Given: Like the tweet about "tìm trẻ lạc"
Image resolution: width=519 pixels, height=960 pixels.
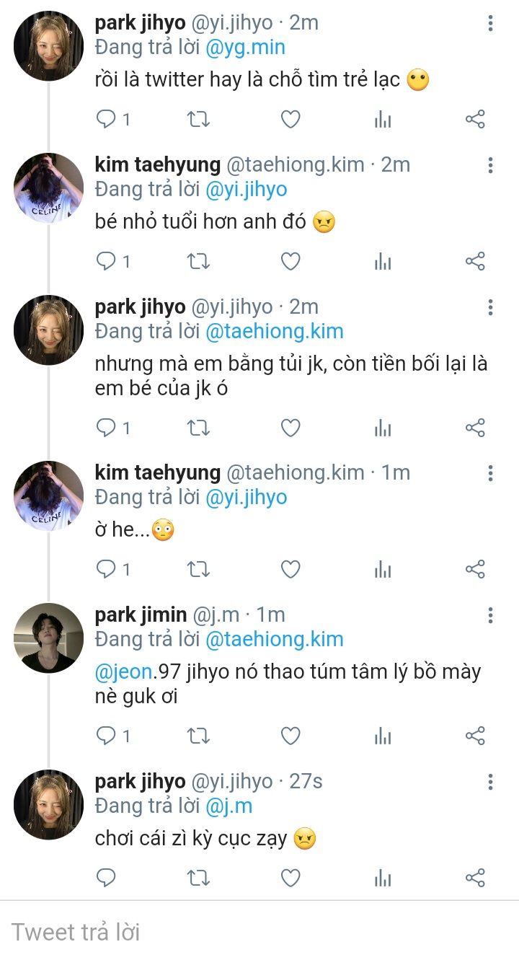Looking at the screenshot, I should click(290, 120).
